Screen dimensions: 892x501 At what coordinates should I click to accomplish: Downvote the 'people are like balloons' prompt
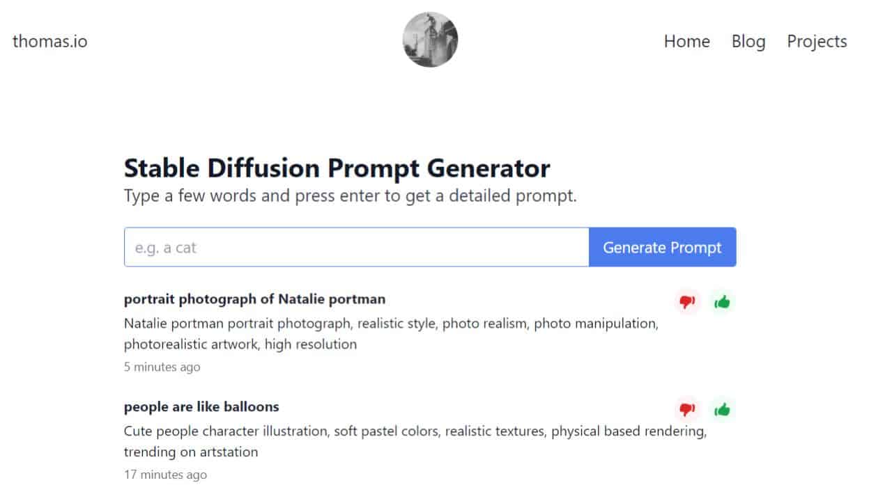coord(688,410)
